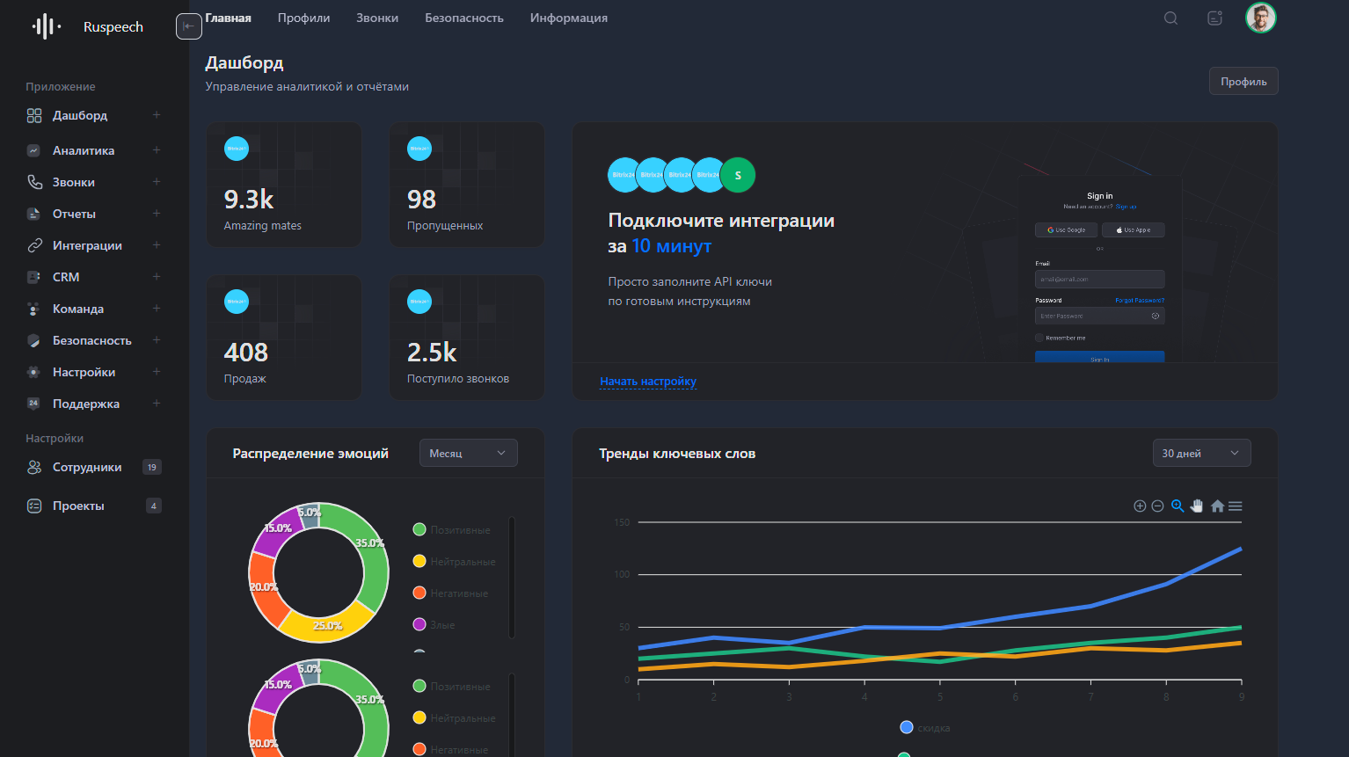Image resolution: width=1349 pixels, height=757 pixels.
Task: Open the 9.3k Amazing mates card
Action: point(284,185)
